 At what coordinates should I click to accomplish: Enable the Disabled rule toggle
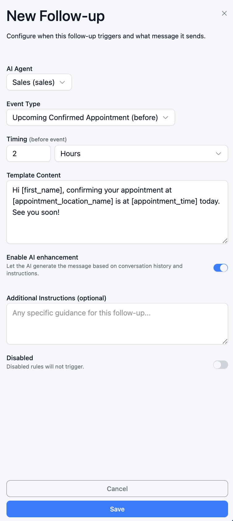(221, 365)
